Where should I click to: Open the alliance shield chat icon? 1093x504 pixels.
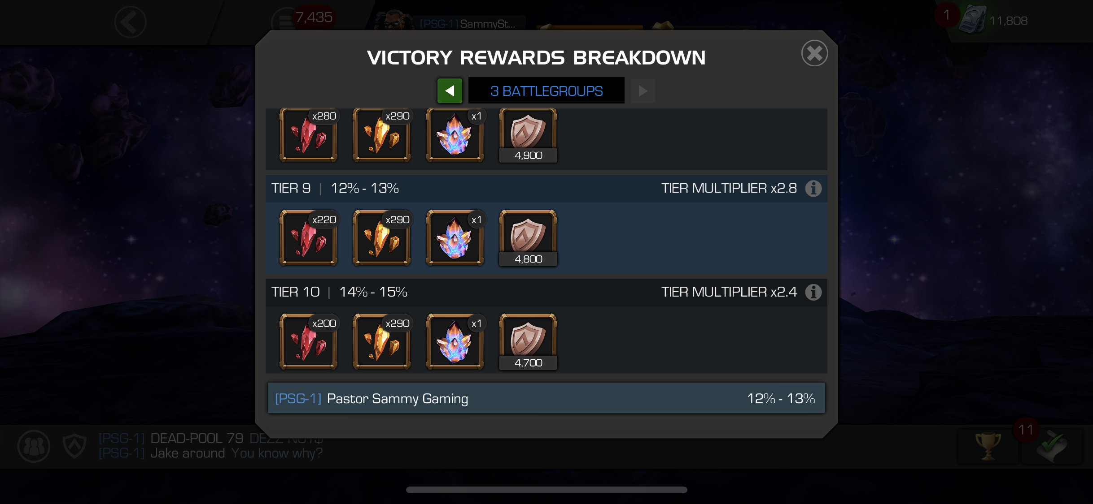pyautogui.click(x=74, y=446)
